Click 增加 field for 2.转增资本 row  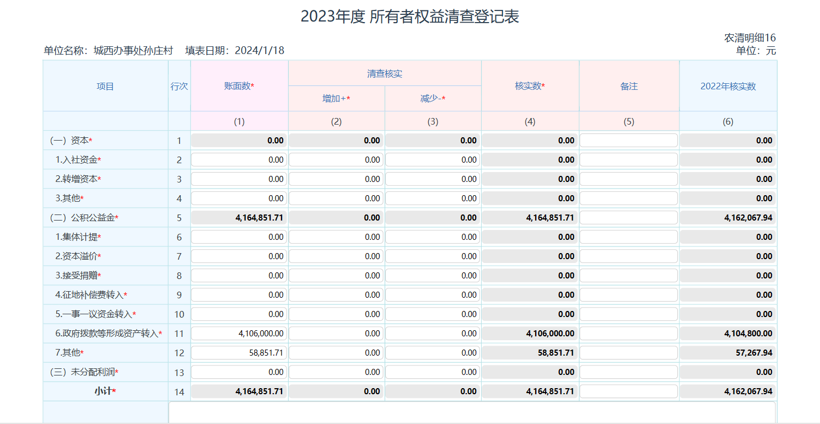pyautogui.click(x=336, y=179)
